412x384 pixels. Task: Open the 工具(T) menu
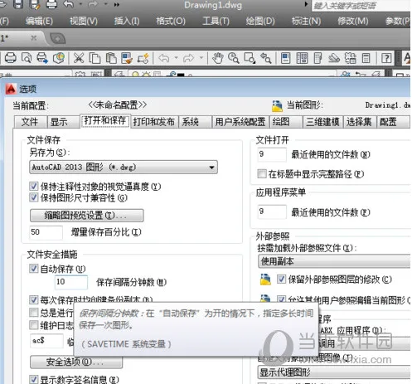tap(216, 21)
